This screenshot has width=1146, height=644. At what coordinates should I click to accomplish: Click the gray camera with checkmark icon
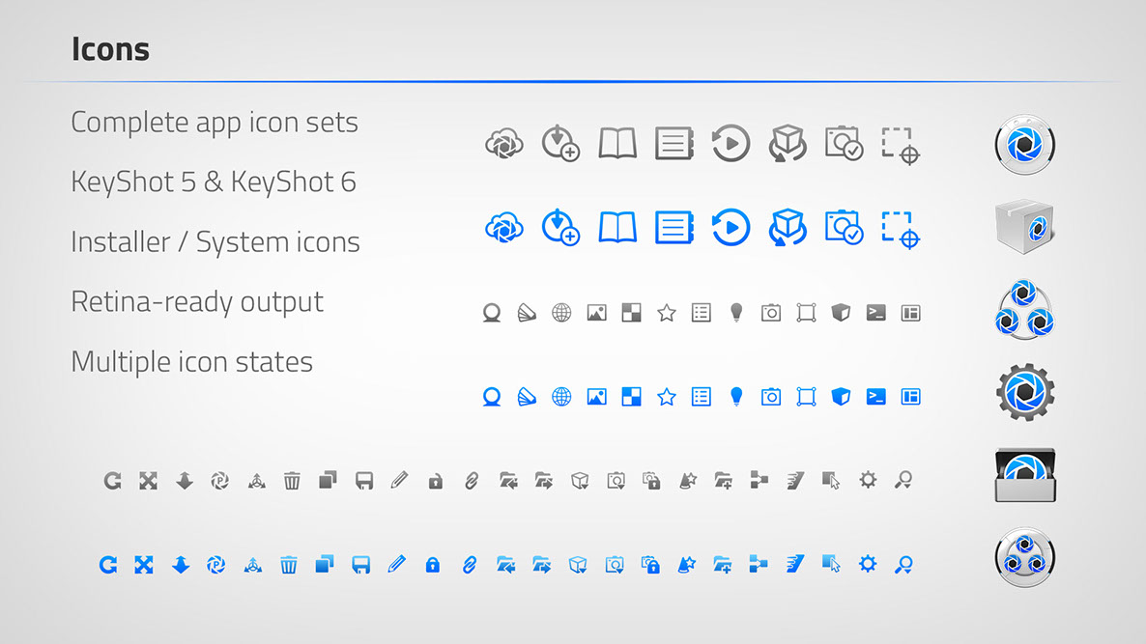844,144
